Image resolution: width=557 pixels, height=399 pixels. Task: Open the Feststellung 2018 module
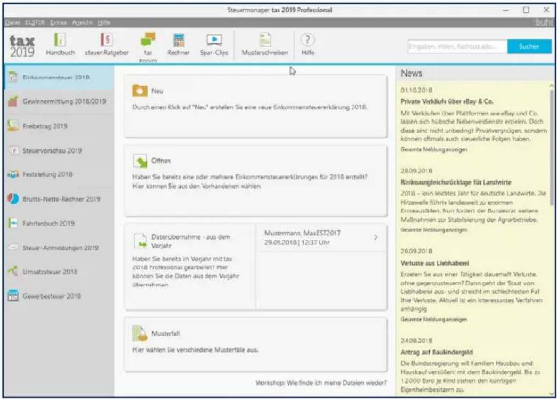tap(59, 174)
